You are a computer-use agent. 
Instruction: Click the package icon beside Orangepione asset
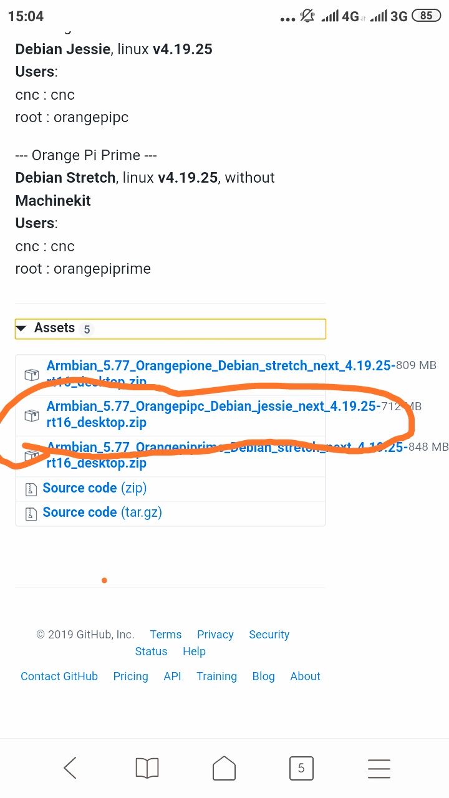click(31, 374)
